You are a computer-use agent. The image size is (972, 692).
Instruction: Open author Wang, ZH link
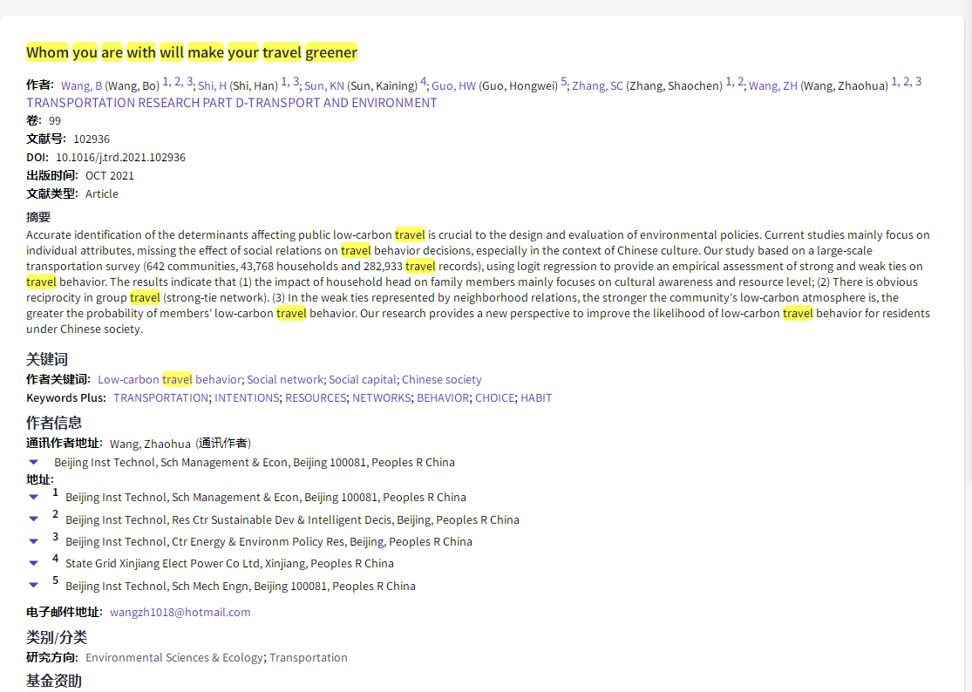point(772,85)
